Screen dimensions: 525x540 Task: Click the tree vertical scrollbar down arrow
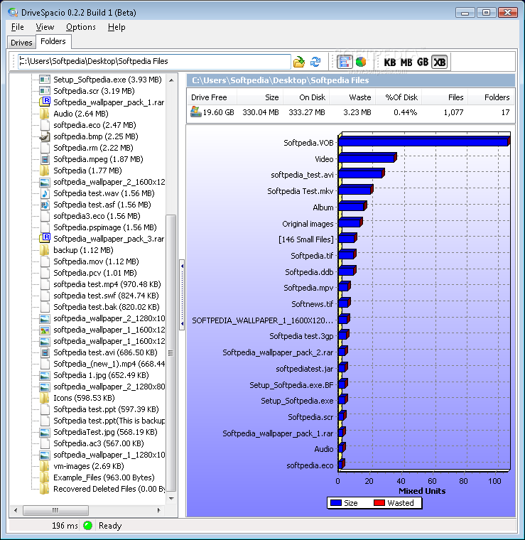pos(171,499)
